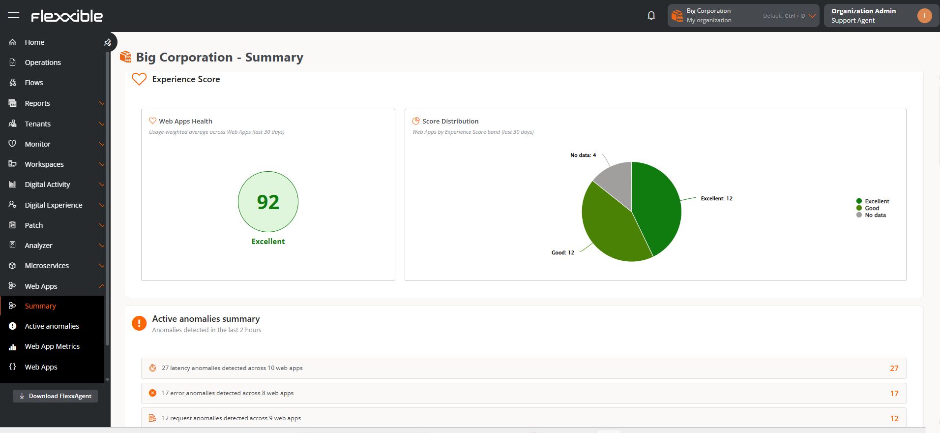Click the latency anomalies stopwatch icon
This screenshot has width=940, height=433.
153,368
